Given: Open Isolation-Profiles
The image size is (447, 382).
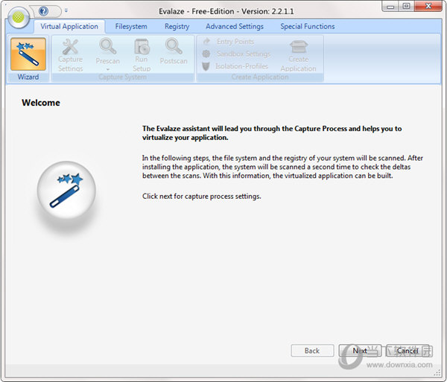Looking at the screenshot, I should click(235, 66).
